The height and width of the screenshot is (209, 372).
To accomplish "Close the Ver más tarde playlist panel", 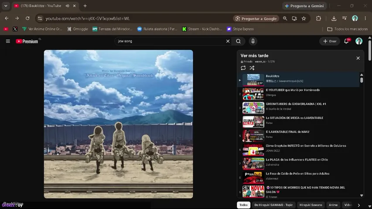I will tap(358, 58).
